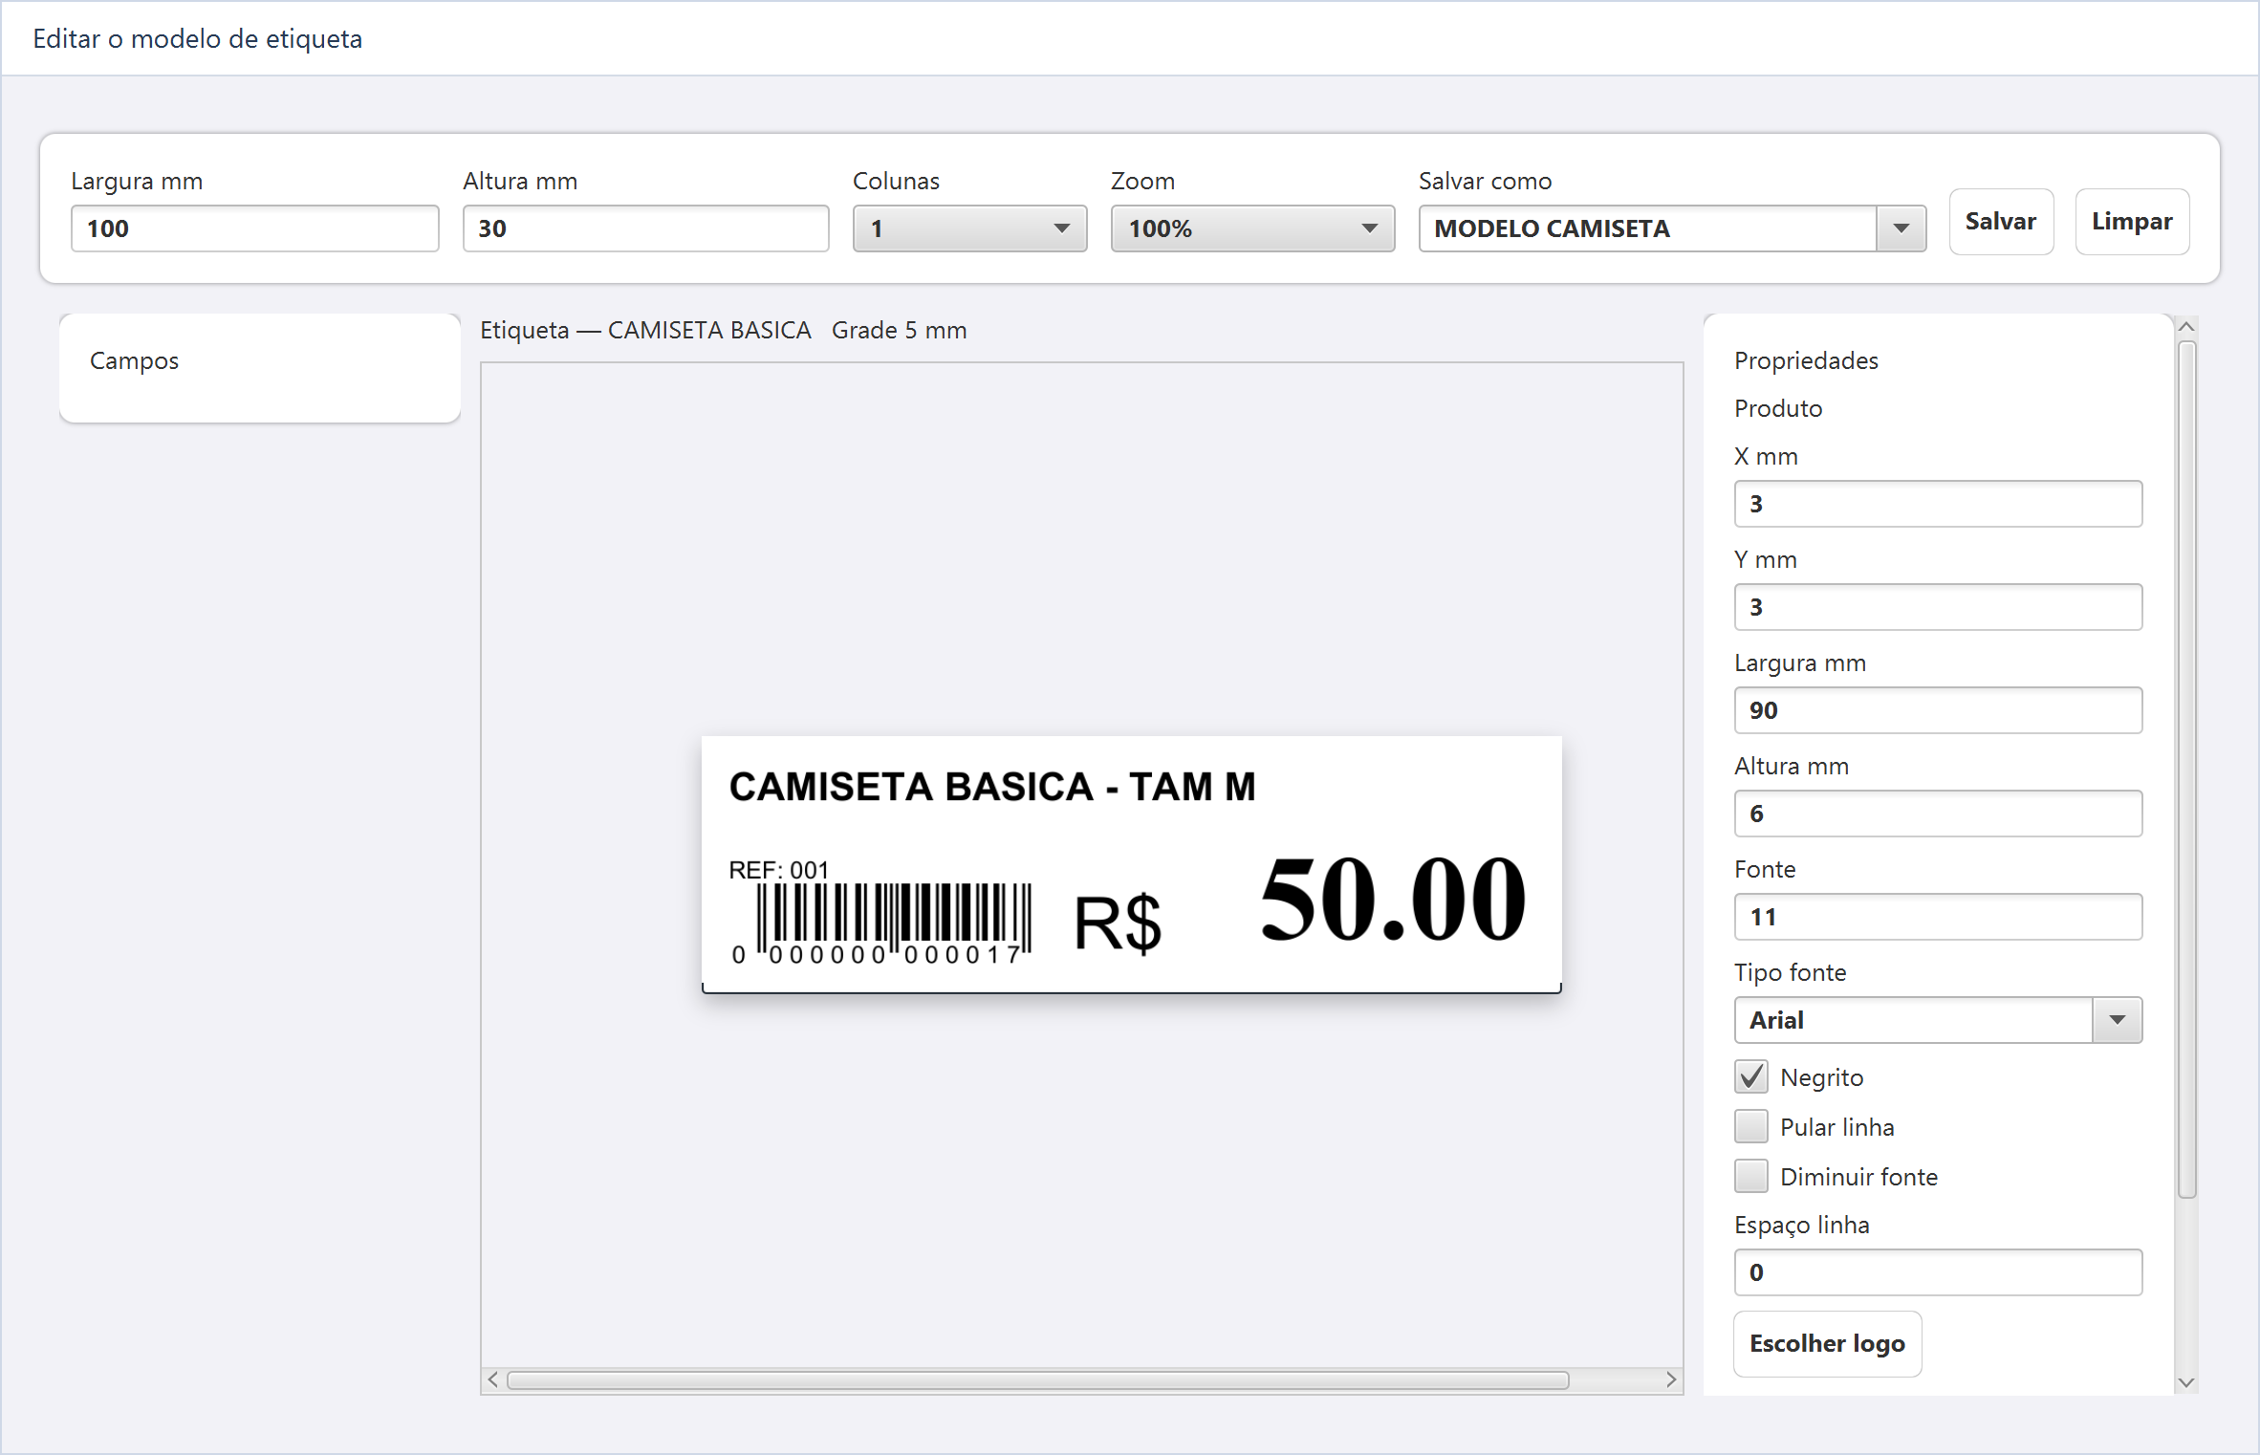
Task: Click the top Altura mm field showing 30
Action: [x=645, y=228]
